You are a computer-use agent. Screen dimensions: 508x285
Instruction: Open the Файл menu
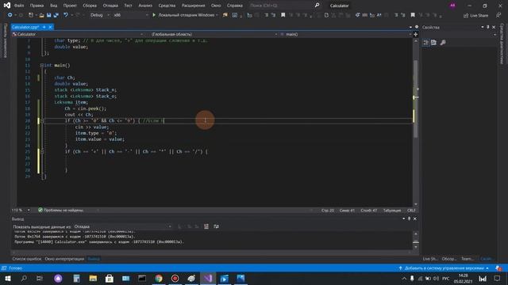pos(19,6)
